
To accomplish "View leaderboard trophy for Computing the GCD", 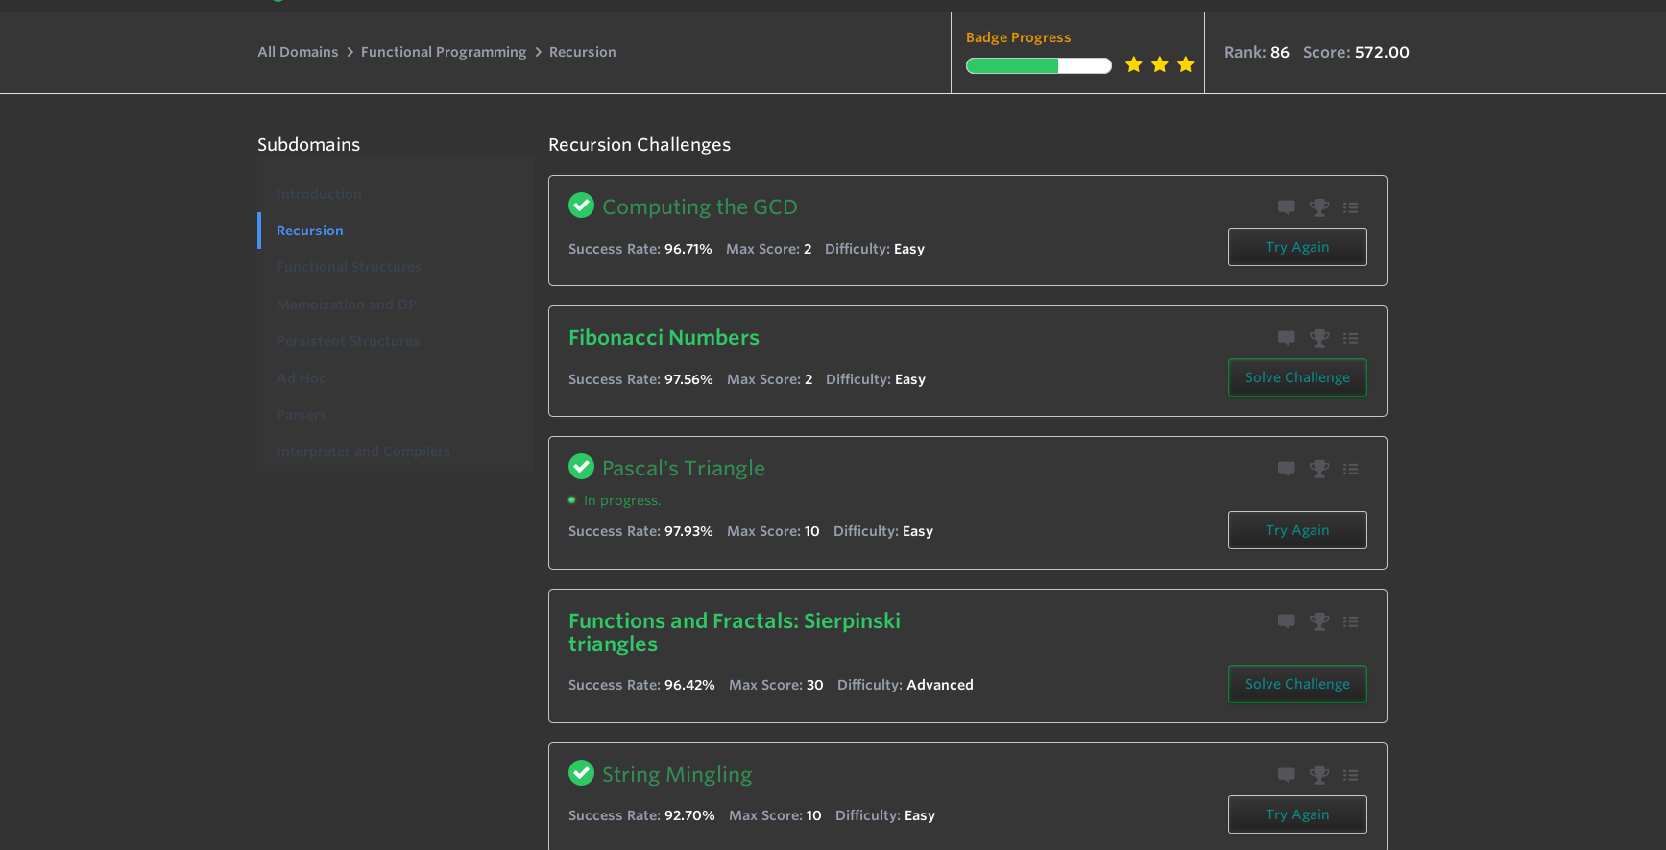I will pos(1319,207).
